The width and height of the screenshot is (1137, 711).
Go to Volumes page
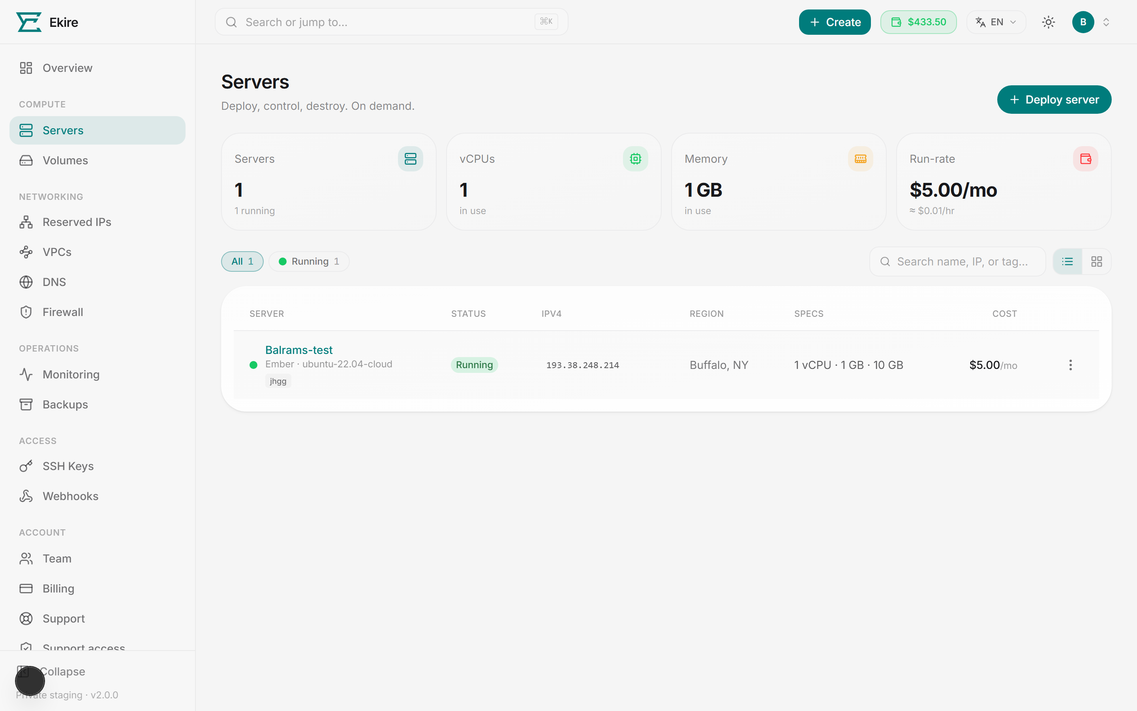pos(97,160)
